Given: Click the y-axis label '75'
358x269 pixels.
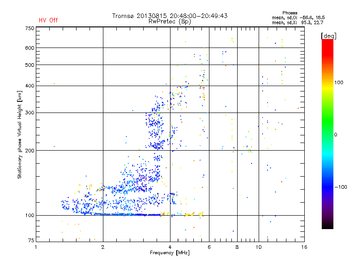Looking at the screenshot, I should 31,240.
